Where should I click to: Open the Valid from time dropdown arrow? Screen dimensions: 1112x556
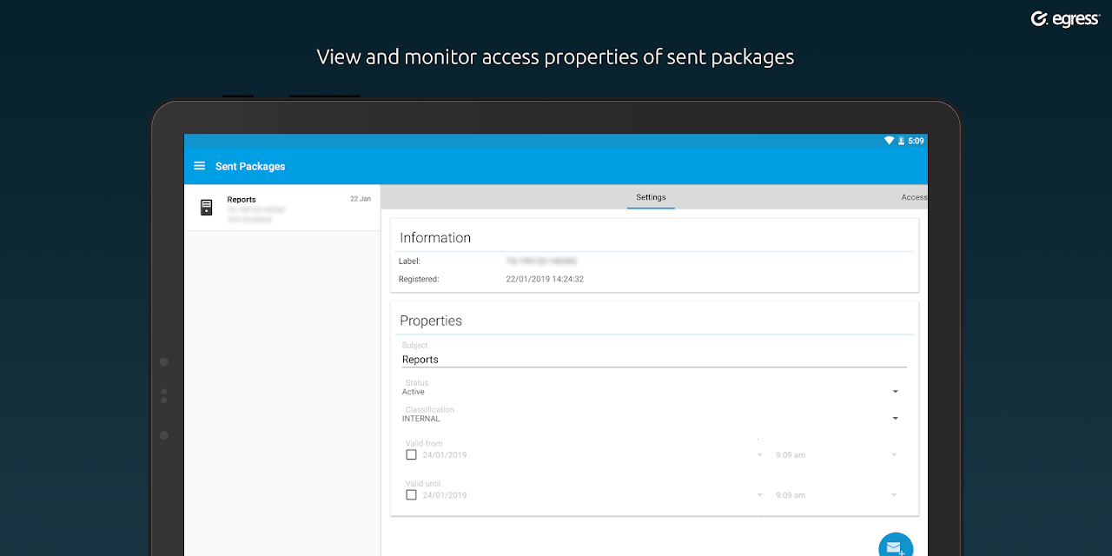(894, 455)
